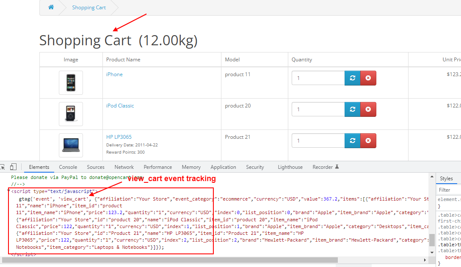Remove HP LP3065 from the cart
The image size is (461, 267).
(368, 141)
